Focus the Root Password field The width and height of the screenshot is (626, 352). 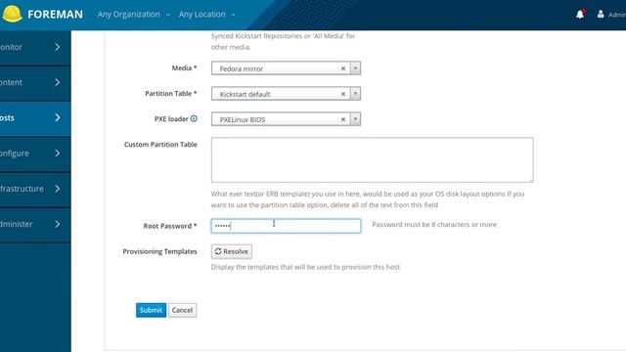tap(286, 226)
